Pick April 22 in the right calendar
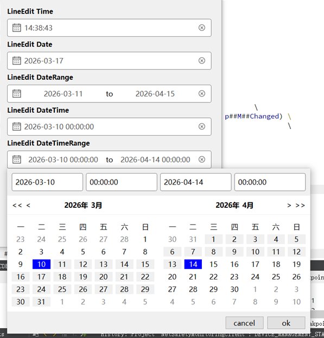 [214, 277]
